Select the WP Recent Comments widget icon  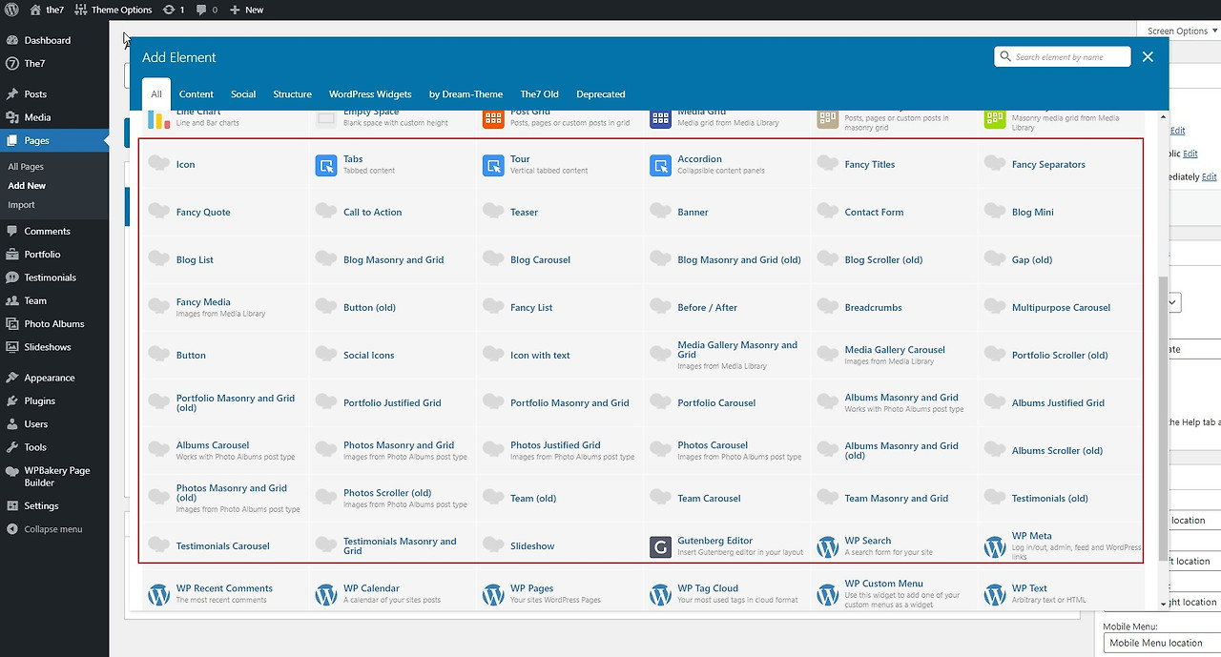[x=159, y=594]
